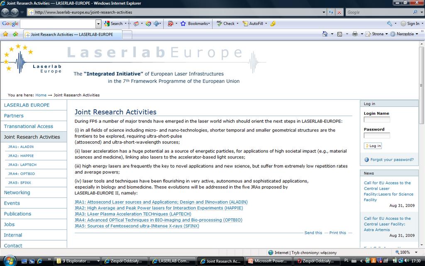Click the Print icon in command bar
425x266 pixels.
[355, 34]
